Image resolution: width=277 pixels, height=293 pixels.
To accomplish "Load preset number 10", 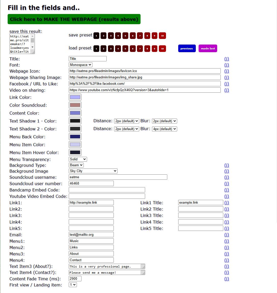I will pos(162,48).
